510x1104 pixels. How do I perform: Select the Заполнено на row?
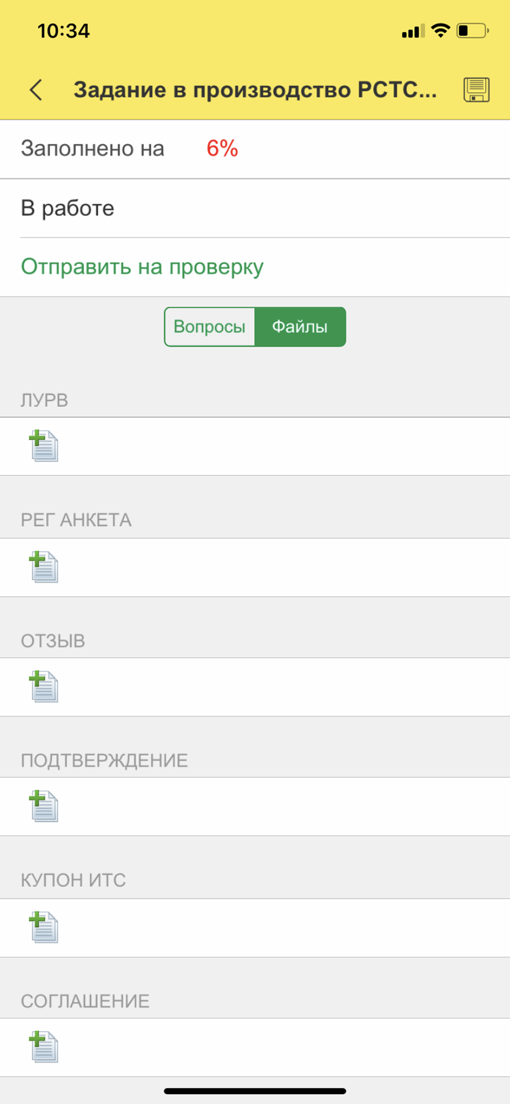pyautogui.click(x=255, y=149)
